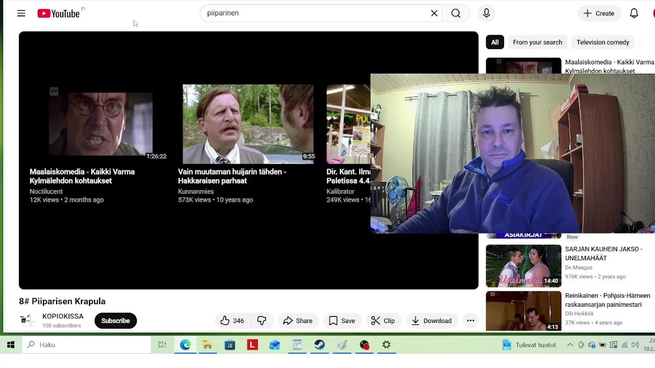Submit search with the magnifier button
The width and height of the screenshot is (655, 368).
[456, 13]
